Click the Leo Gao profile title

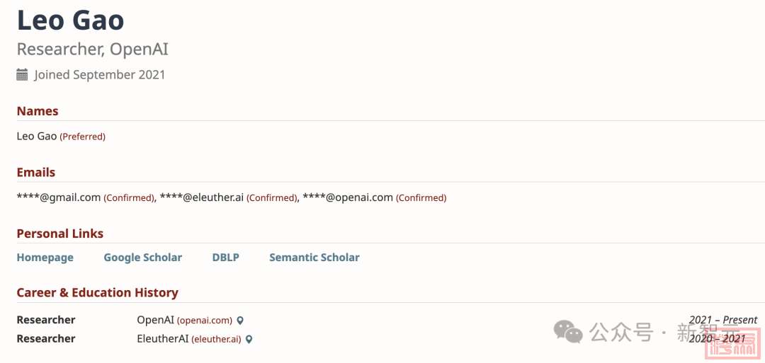pos(70,20)
